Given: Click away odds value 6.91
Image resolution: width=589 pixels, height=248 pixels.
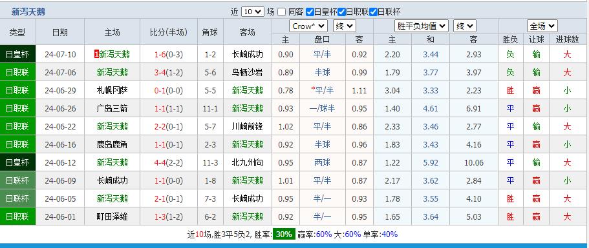Looking at the screenshot, I should point(474,108).
